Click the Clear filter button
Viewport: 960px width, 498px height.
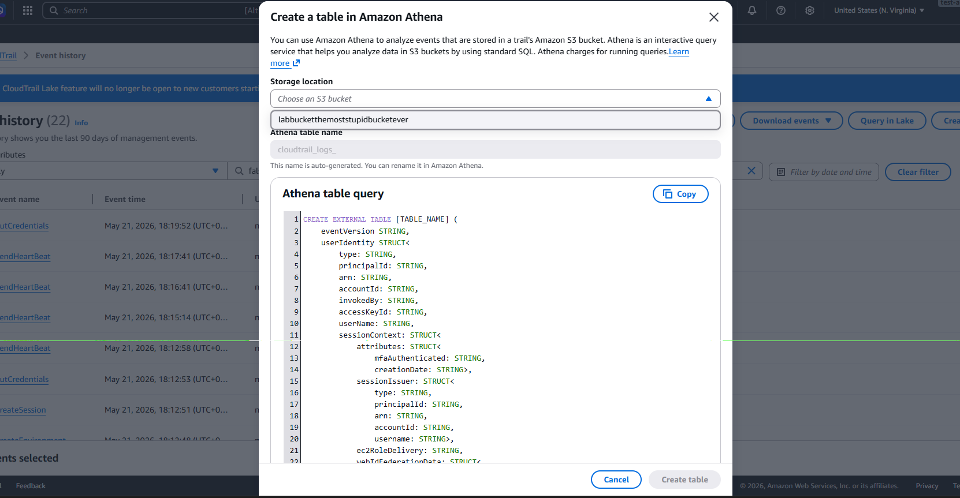point(918,172)
